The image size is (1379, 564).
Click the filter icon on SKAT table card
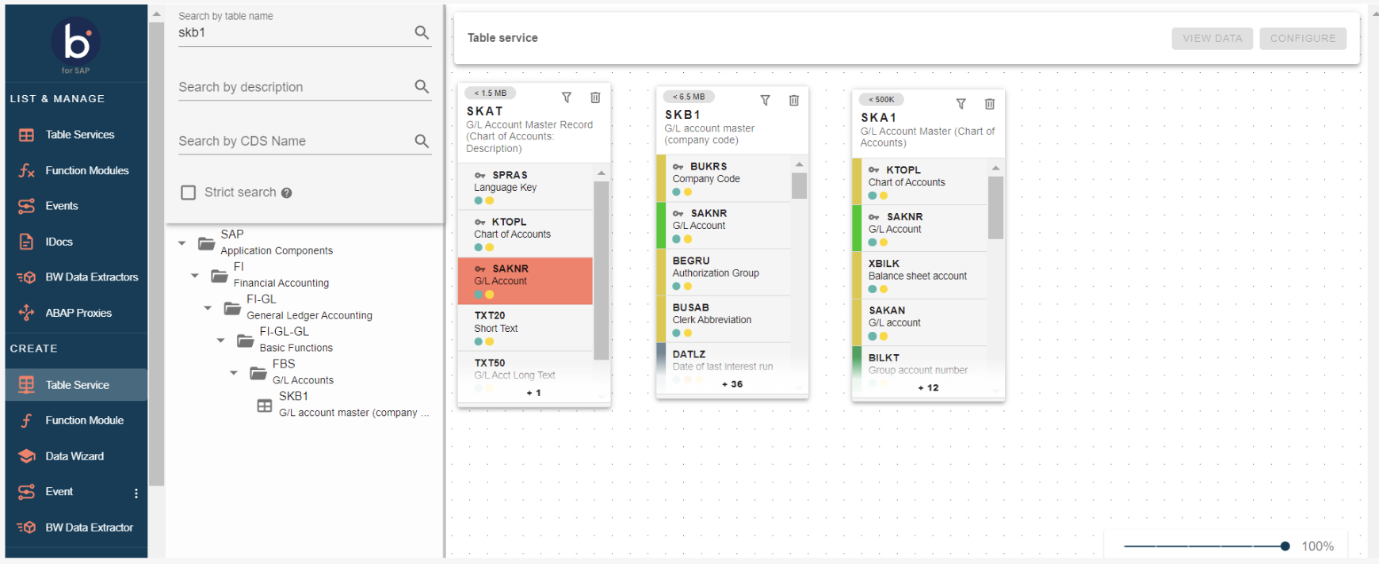click(x=567, y=97)
